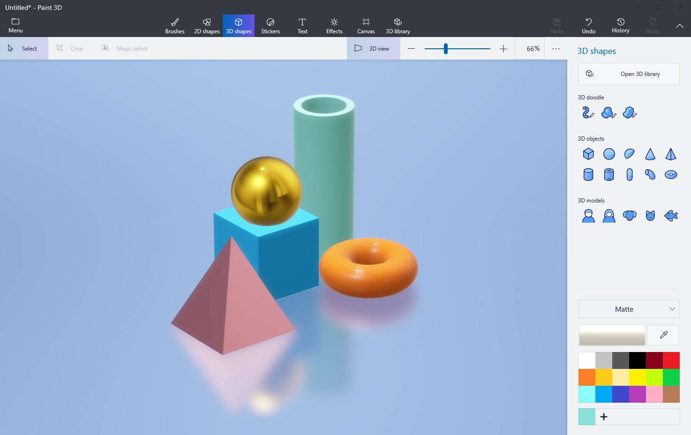Viewport: 691px width, 435px height.
Task: Open the Matte material dropdown
Action: click(629, 309)
